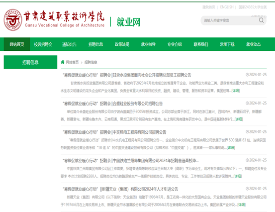Open the 合盛硅业 recruitment announcement title
The image size is (275, 212).
pos(112,104)
